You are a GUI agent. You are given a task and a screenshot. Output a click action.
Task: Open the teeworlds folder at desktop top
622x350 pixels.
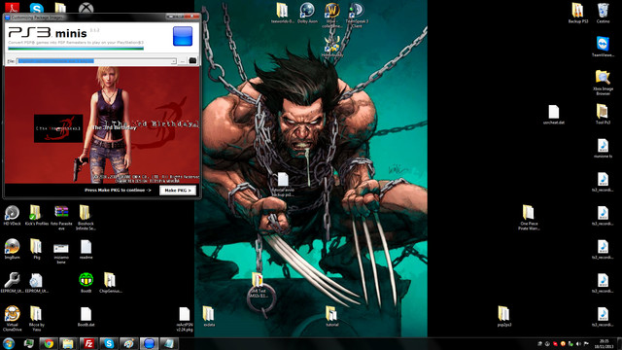(x=282, y=13)
